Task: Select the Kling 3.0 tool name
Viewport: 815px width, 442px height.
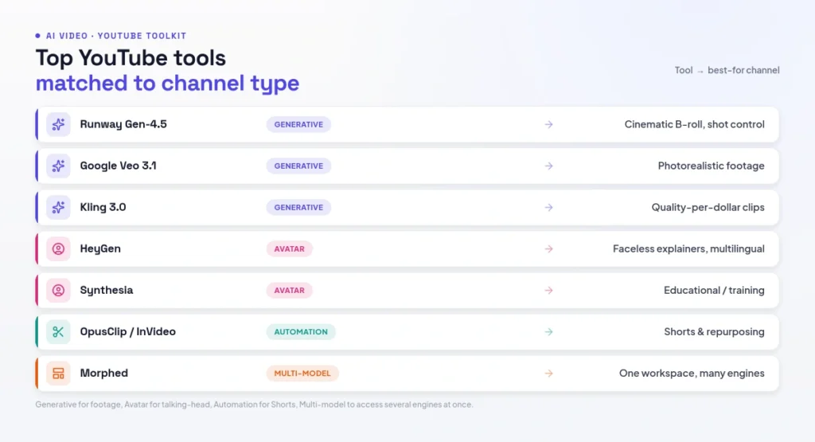Action: tap(103, 207)
